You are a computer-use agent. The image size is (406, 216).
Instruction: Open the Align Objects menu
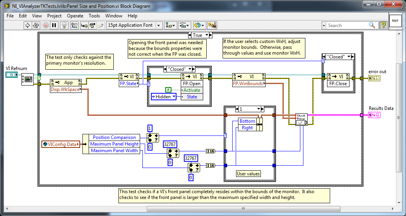click(x=170, y=26)
